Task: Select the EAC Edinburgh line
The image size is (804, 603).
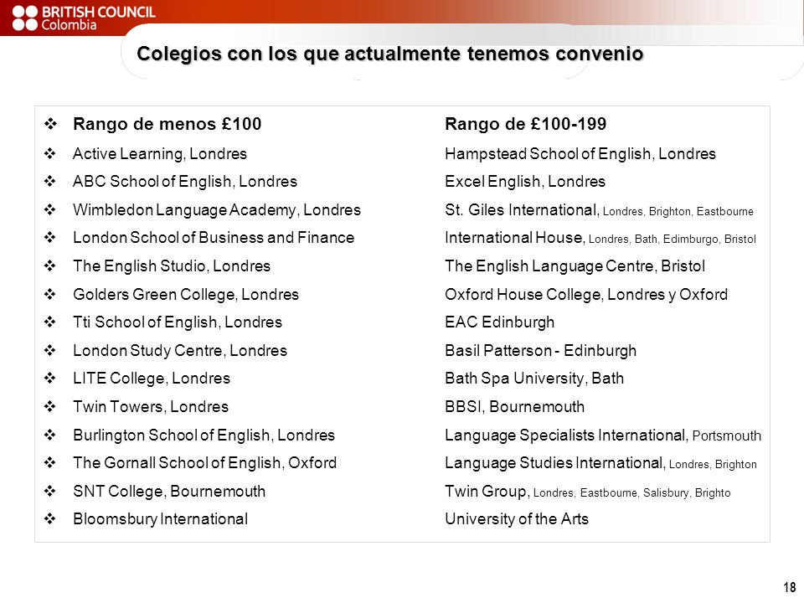Action: pos(499,322)
